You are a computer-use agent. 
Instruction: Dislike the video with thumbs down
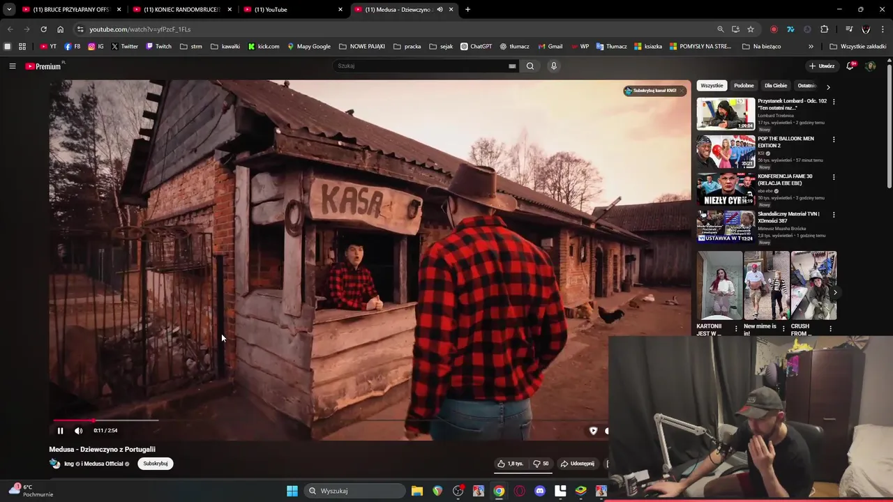[540, 464]
